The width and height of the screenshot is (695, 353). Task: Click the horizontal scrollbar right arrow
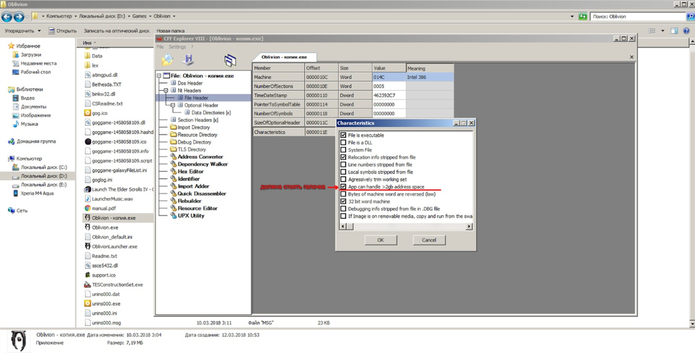tap(469, 226)
